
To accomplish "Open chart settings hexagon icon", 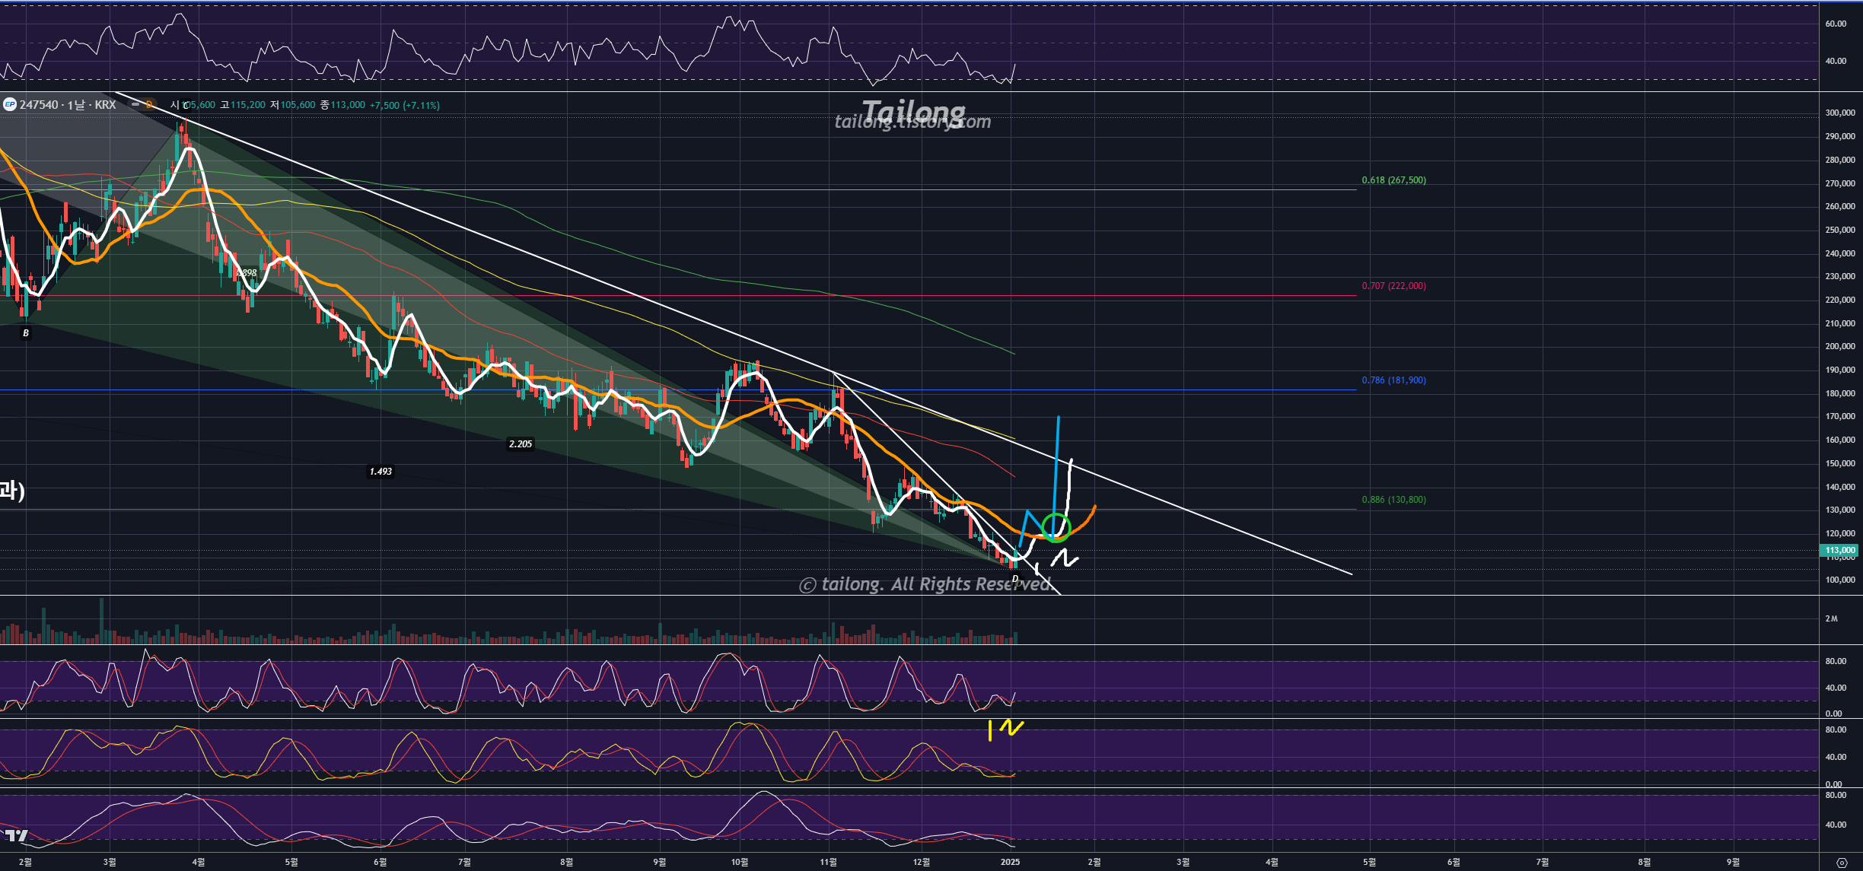I will pyautogui.click(x=1841, y=863).
